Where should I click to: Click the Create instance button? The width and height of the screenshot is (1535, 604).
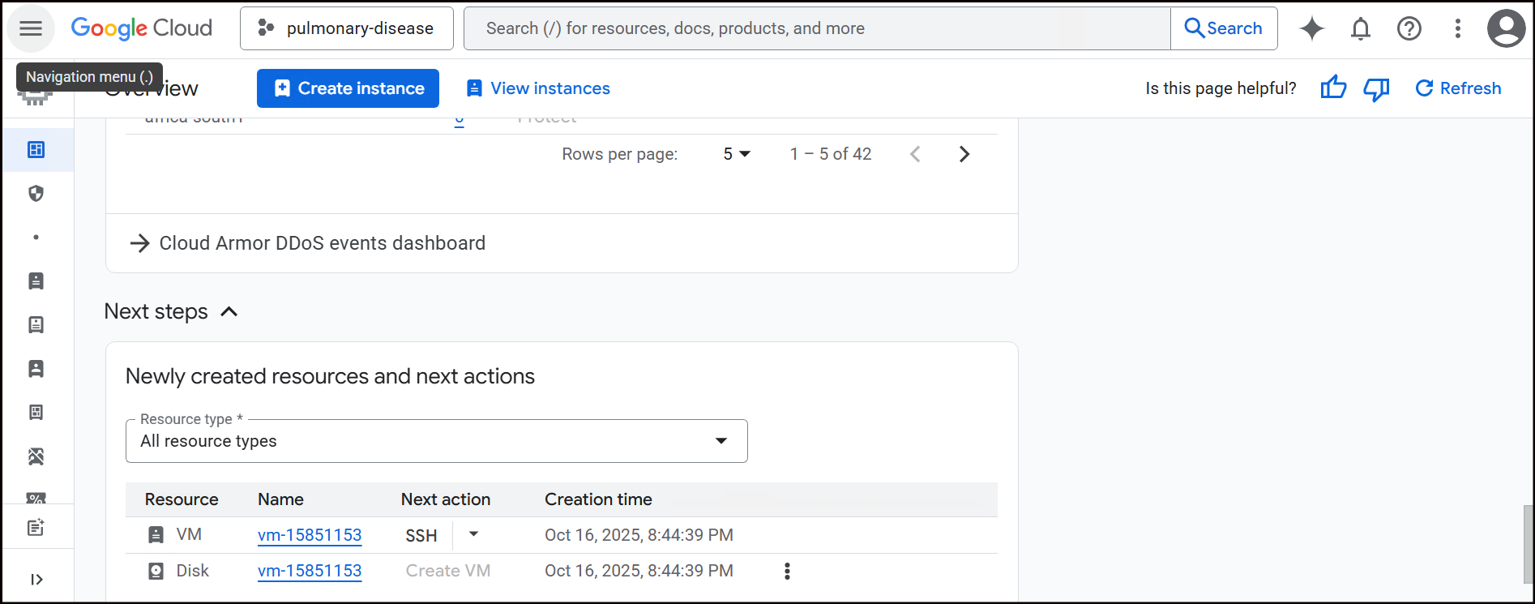[x=348, y=88]
